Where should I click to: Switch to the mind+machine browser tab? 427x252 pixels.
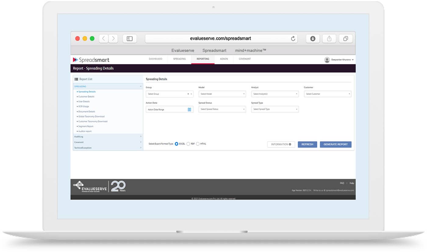coord(251,50)
